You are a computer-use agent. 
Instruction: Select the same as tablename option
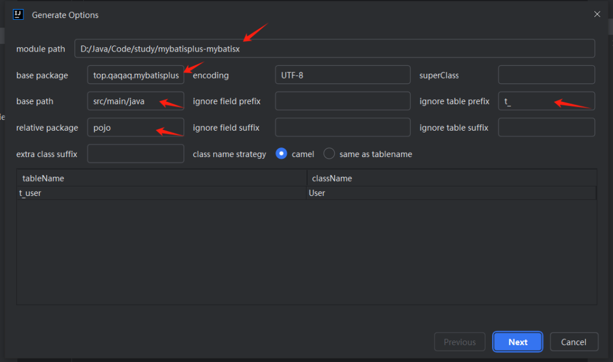[x=329, y=154]
